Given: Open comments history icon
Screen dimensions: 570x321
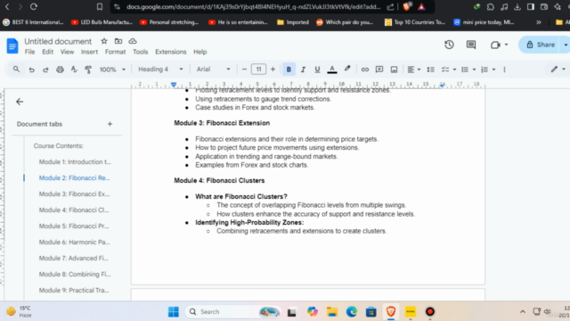Looking at the screenshot, I should coord(471,45).
